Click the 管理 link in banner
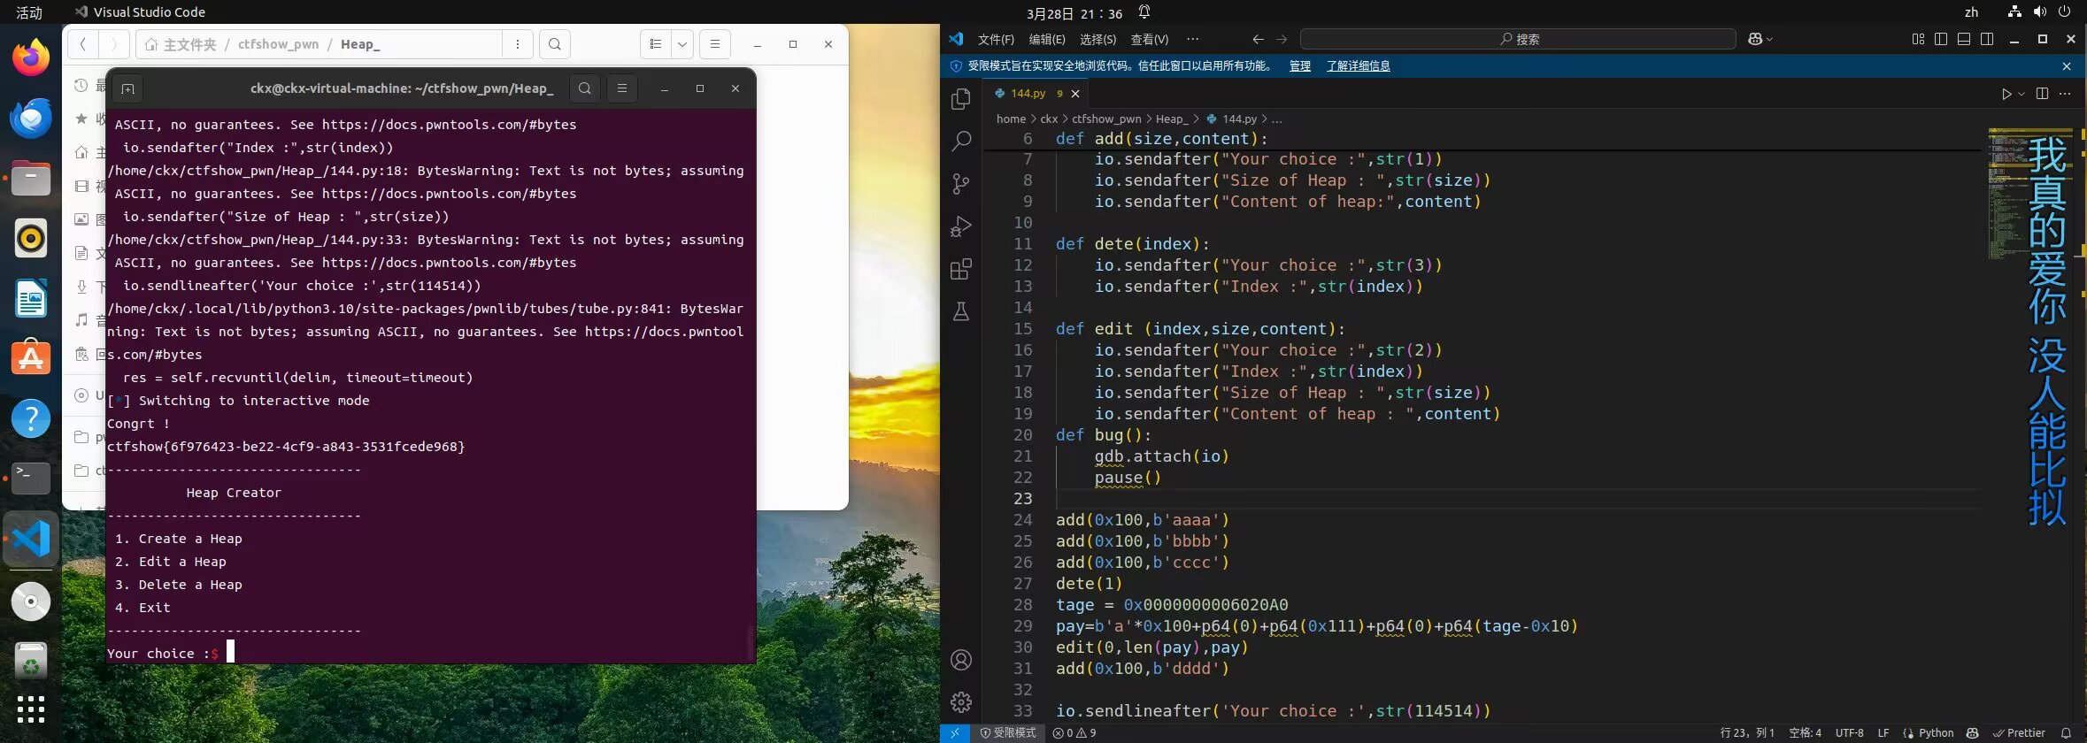This screenshot has width=2087, height=743. pos(1300,66)
